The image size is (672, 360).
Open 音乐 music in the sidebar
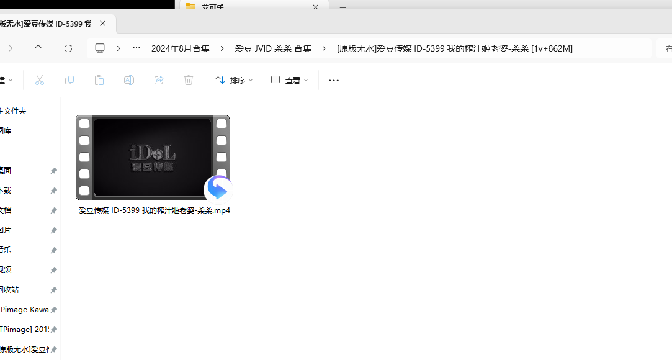tap(6, 250)
